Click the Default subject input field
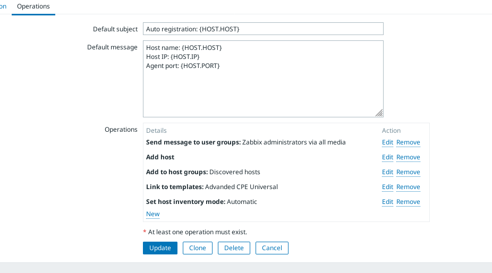Viewport: 492px width, 273px height. (263, 29)
